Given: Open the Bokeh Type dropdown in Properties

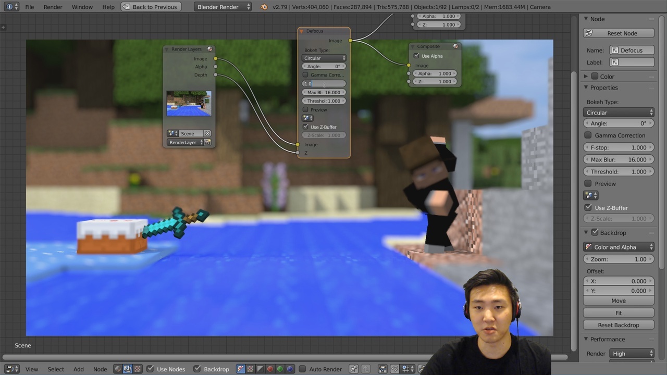Looking at the screenshot, I should pos(618,113).
